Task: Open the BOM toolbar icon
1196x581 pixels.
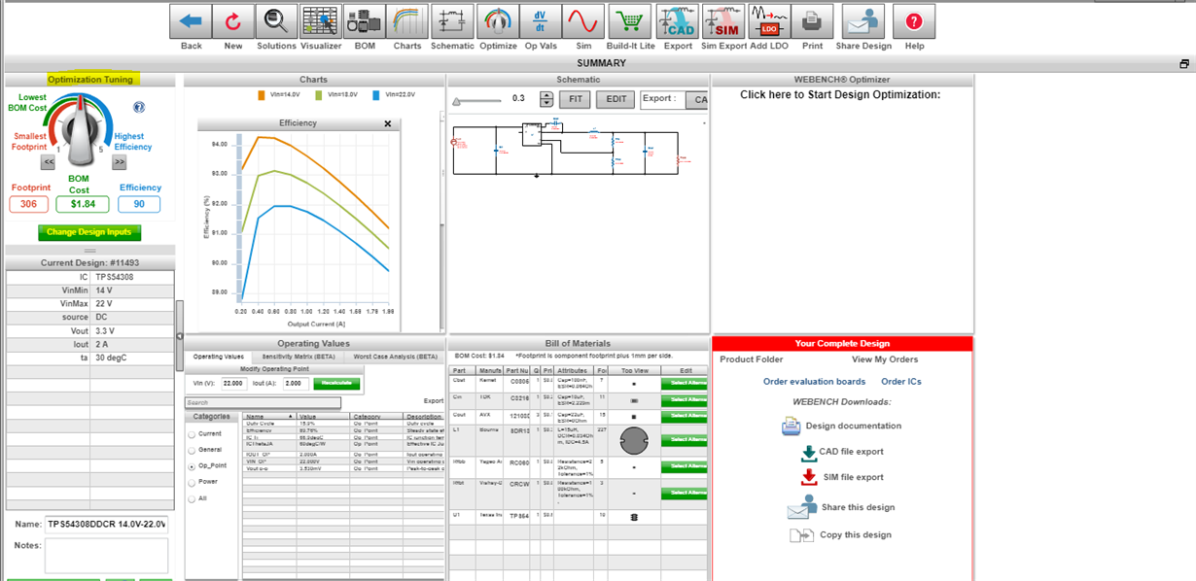Action: click(x=364, y=21)
